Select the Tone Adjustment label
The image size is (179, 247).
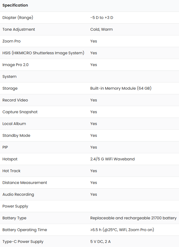(x=19, y=29)
